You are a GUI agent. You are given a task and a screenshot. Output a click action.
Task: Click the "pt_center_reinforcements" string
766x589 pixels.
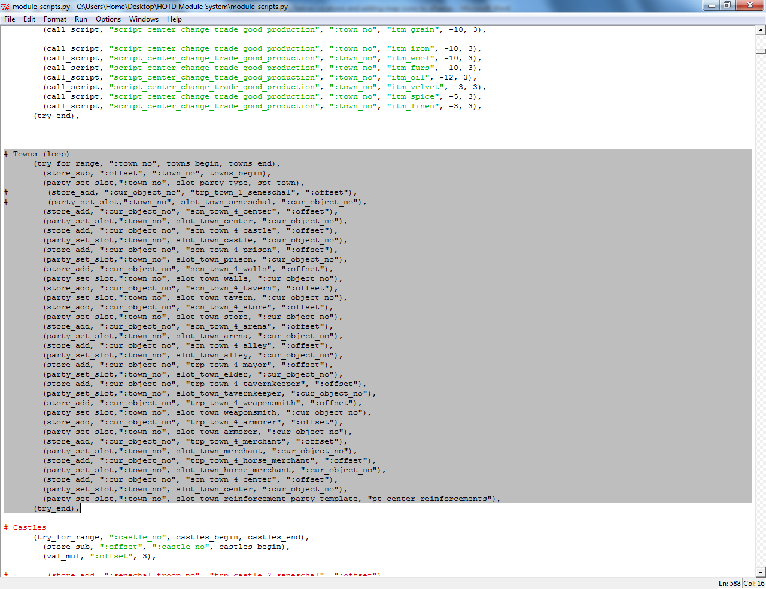pyautogui.click(x=430, y=499)
